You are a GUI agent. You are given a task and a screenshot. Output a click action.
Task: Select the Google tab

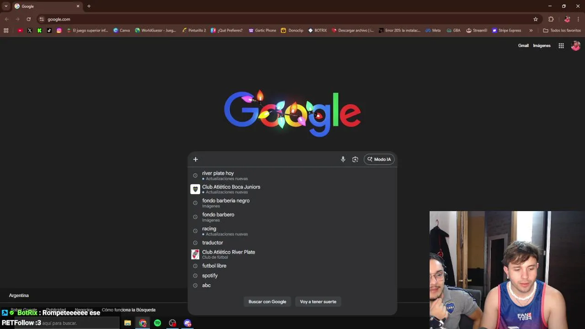coord(47,6)
